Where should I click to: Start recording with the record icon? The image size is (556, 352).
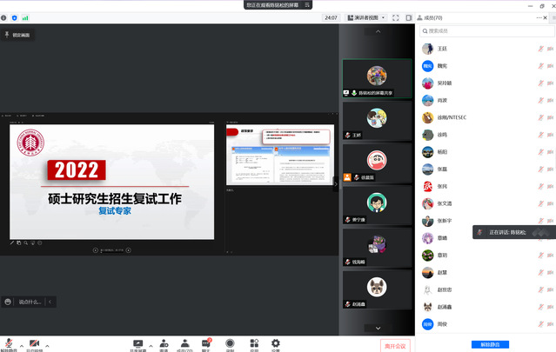pos(231,343)
